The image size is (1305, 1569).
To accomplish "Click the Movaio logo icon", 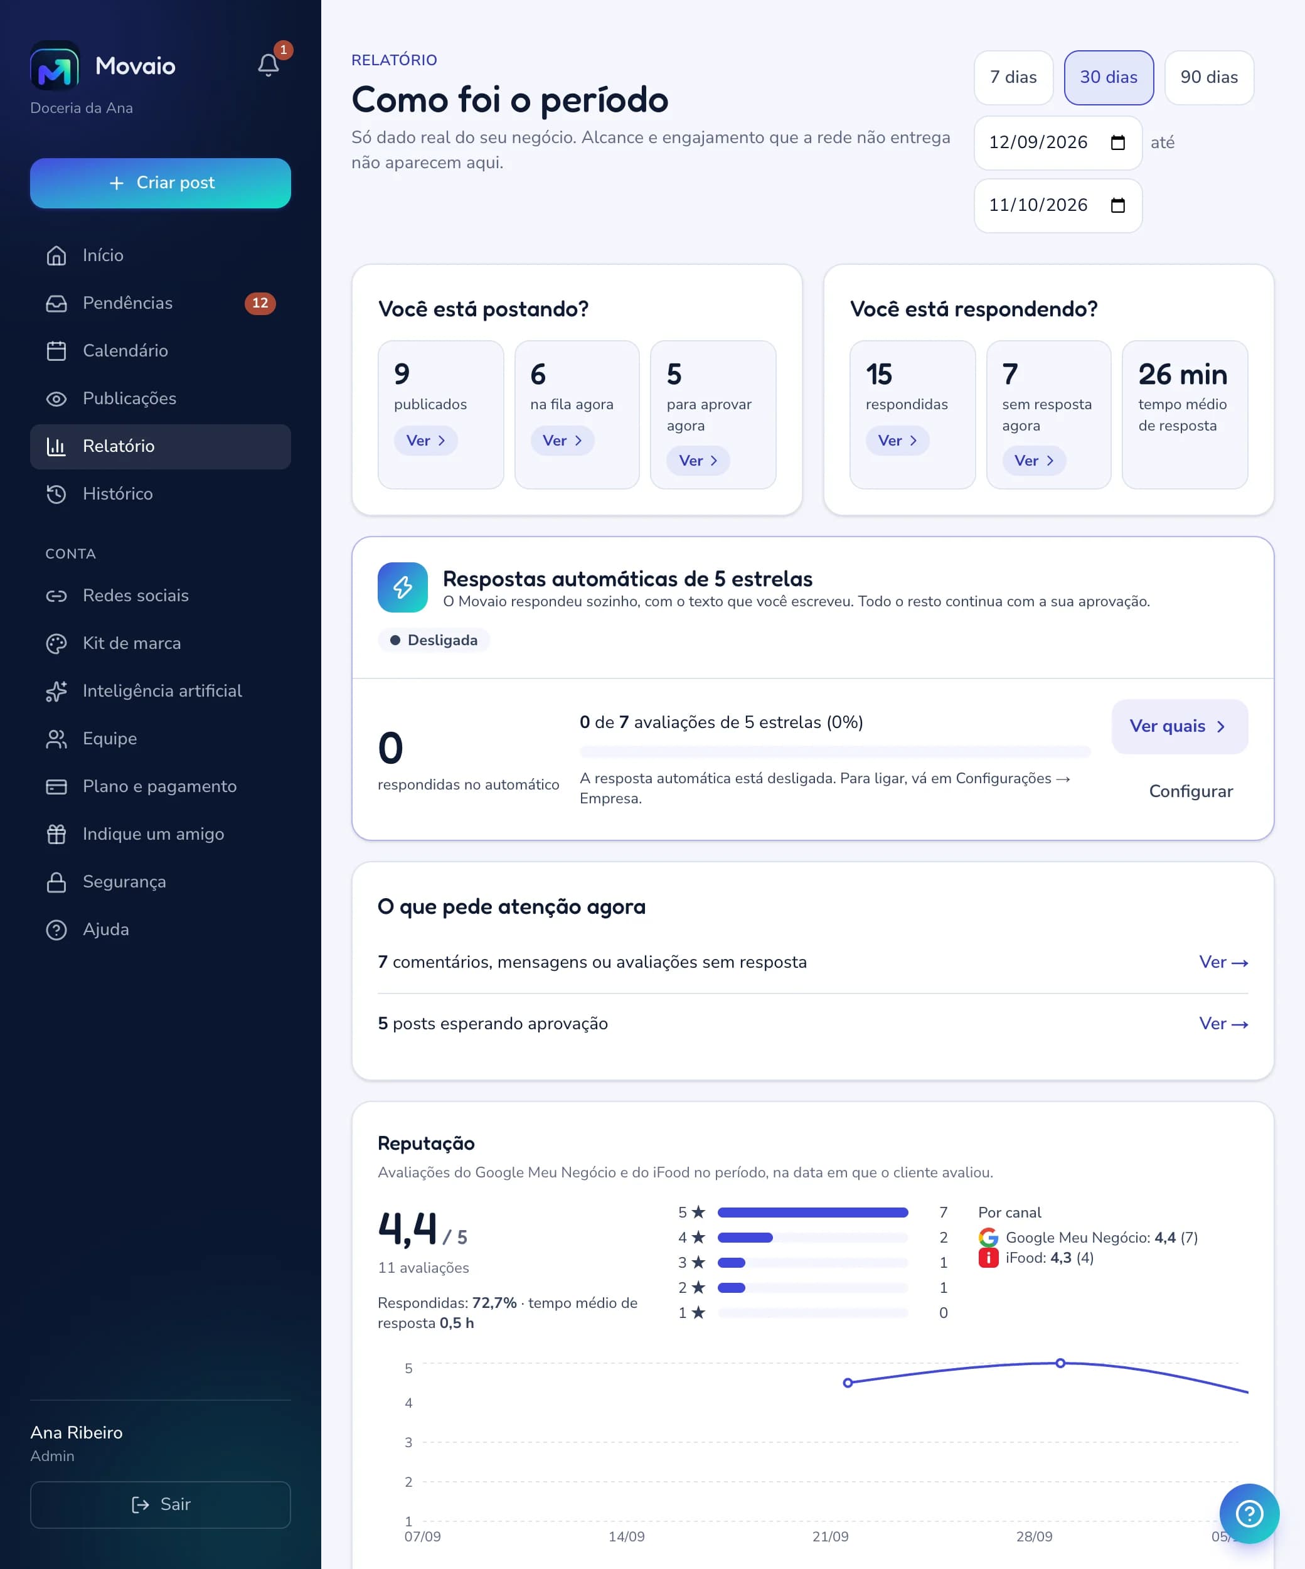I will (x=55, y=66).
